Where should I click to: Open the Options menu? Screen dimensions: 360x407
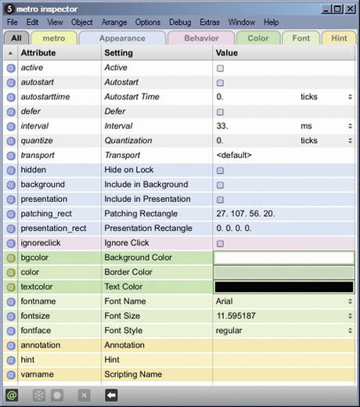coord(148,22)
